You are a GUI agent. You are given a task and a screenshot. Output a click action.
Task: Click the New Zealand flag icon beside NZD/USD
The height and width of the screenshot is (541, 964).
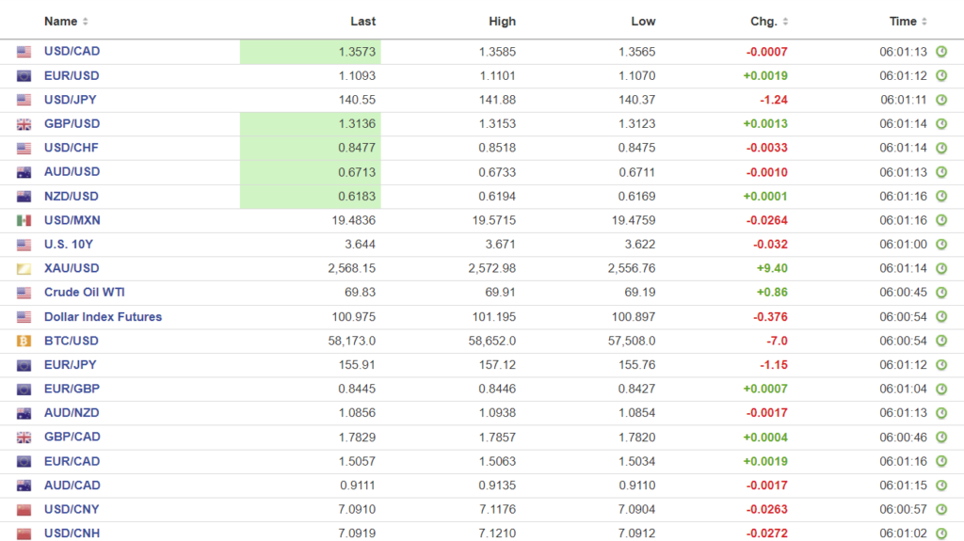click(x=24, y=197)
